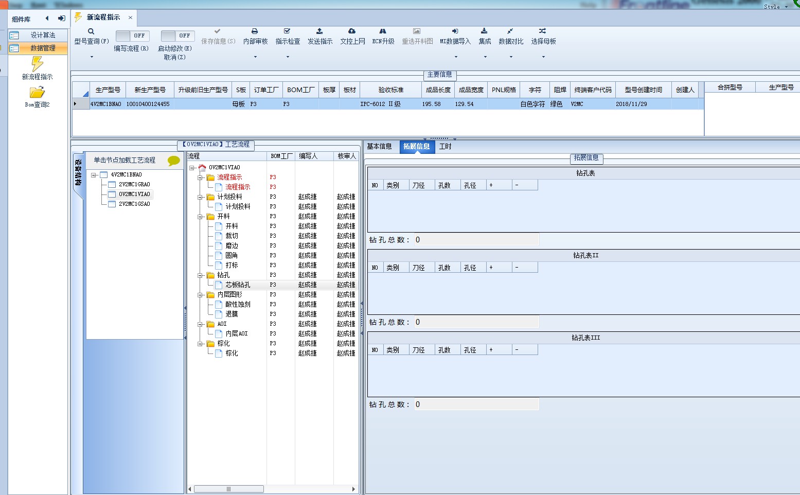Open dropdown arrow under 内部审核
This screenshot has width=800, height=495.
[x=255, y=57]
